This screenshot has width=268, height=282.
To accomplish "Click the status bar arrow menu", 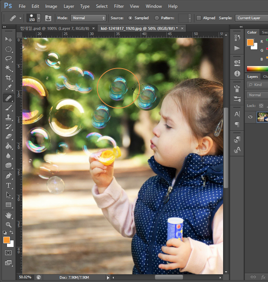I will [108, 278].
